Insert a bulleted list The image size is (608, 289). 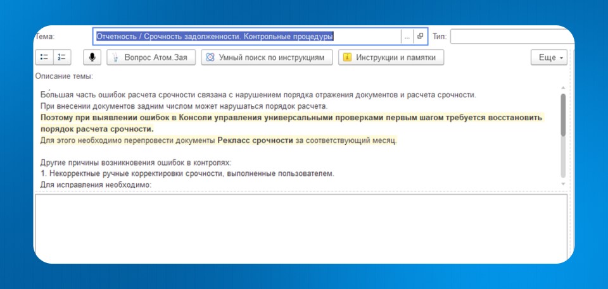click(44, 58)
